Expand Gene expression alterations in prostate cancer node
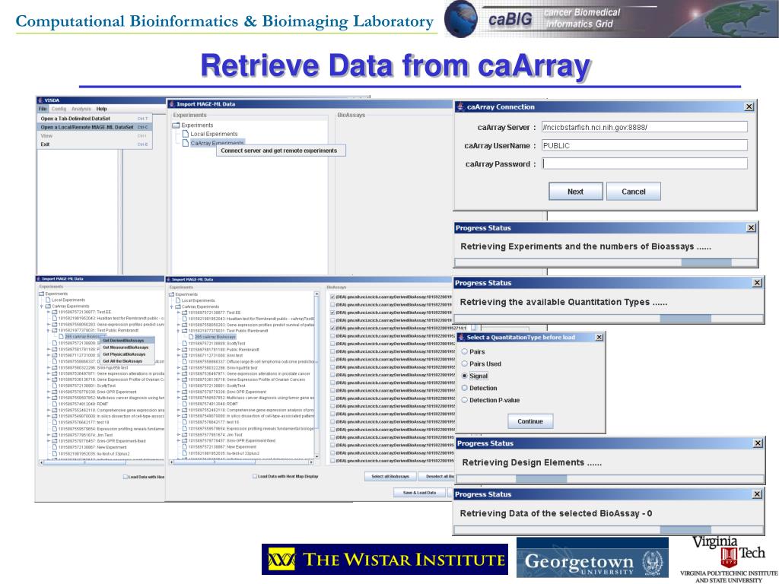 click(x=178, y=373)
